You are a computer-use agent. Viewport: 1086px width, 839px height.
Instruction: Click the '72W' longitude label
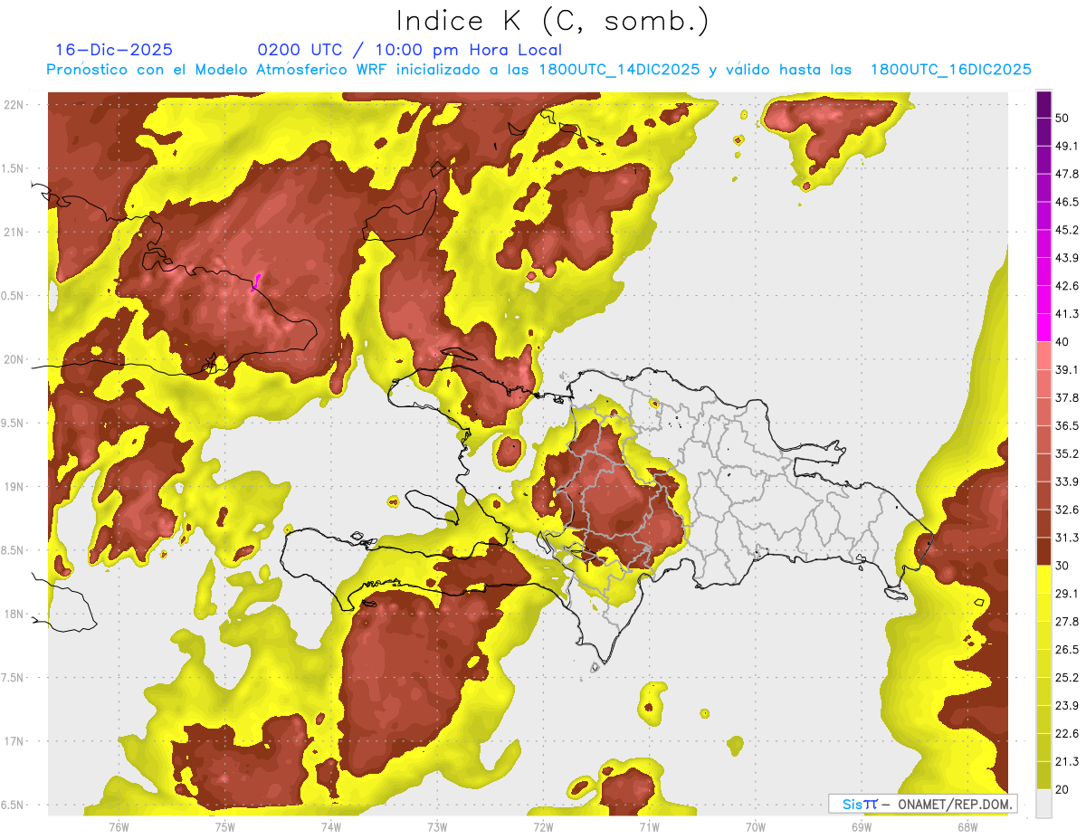543,827
